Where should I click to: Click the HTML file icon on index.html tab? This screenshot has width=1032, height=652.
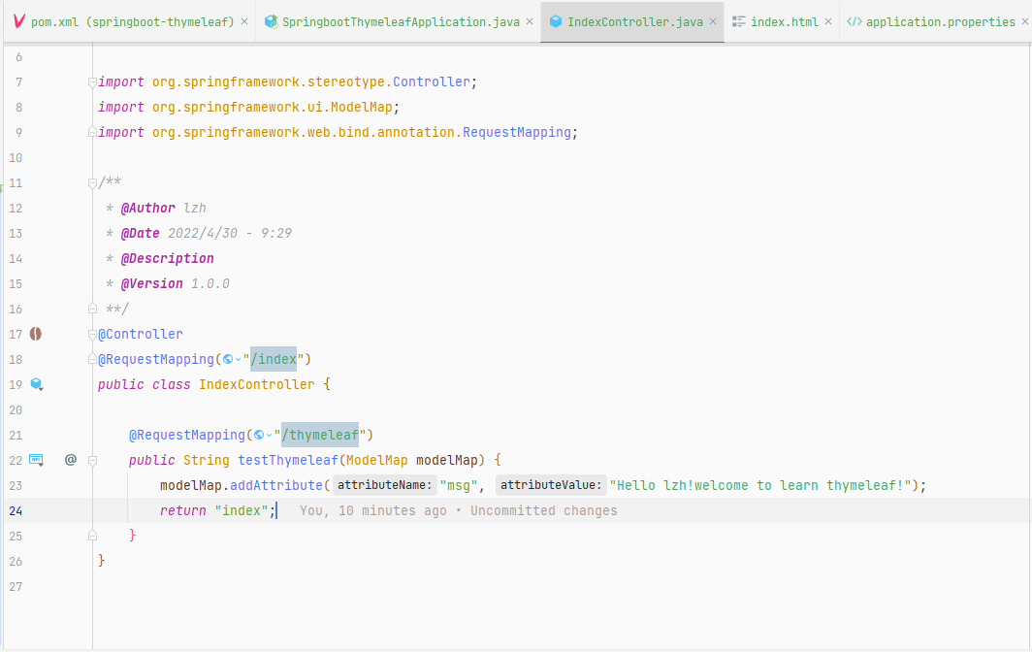tap(738, 21)
